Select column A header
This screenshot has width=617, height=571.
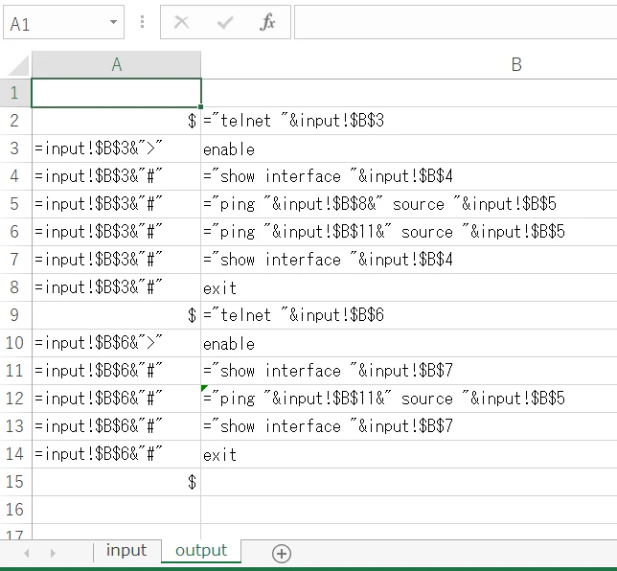point(117,64)
